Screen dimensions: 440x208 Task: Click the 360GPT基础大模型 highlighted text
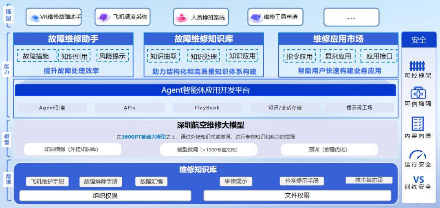click(x=144, y=137)
